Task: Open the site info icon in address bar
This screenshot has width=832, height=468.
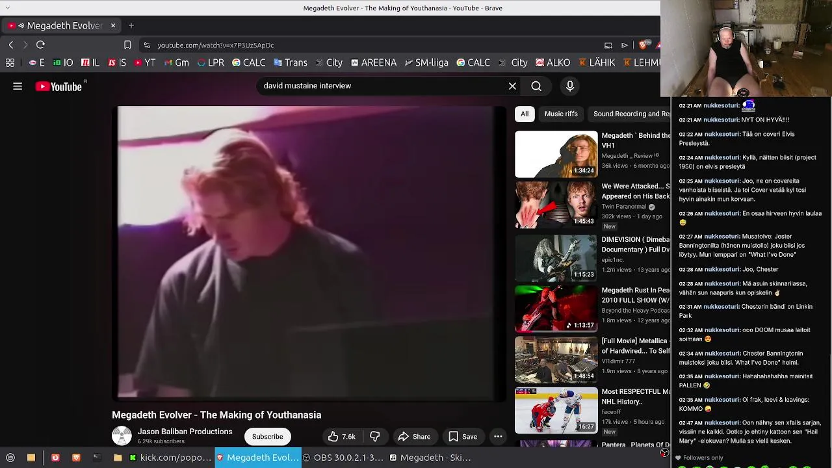Action: pos(147,45)
